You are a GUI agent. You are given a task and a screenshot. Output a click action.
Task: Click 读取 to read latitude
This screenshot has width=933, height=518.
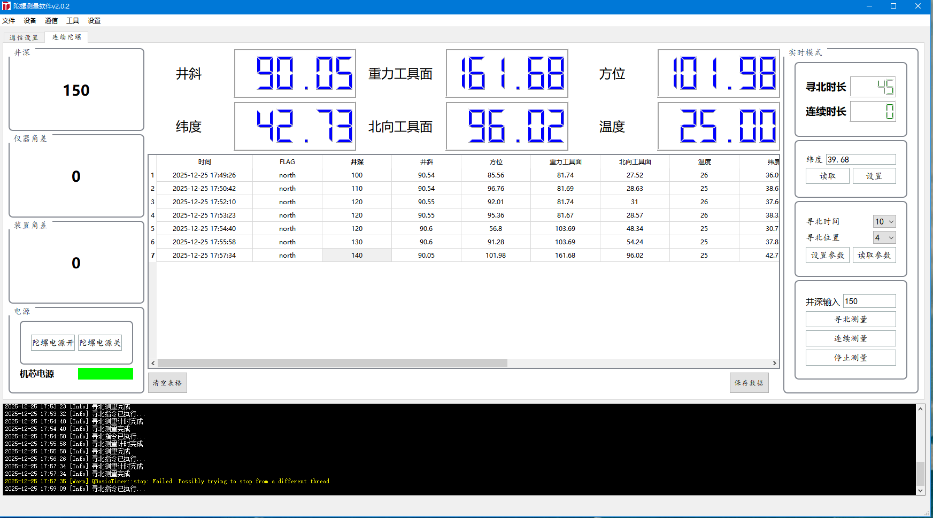tap(827, 176)
